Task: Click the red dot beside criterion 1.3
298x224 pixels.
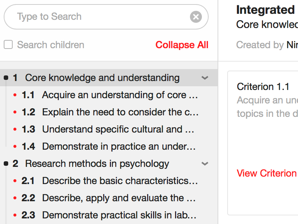Action: click(15, 130)
